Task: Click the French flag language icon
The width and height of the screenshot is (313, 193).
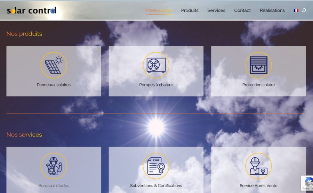Action: (x=296, y=10)
